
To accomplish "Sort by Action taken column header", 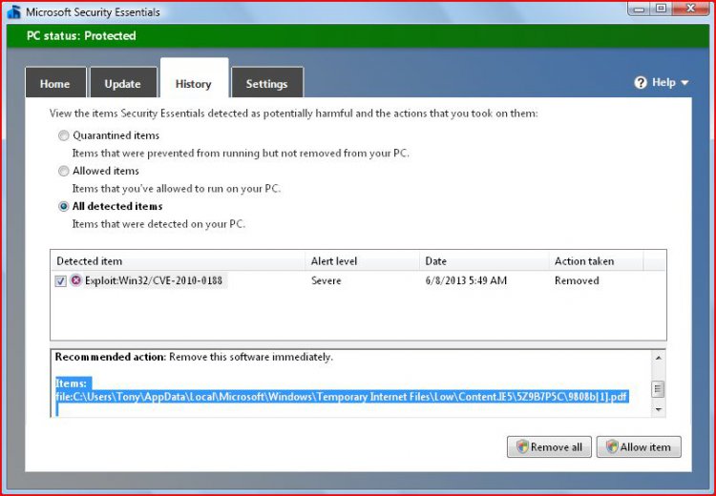I will 596,261.
